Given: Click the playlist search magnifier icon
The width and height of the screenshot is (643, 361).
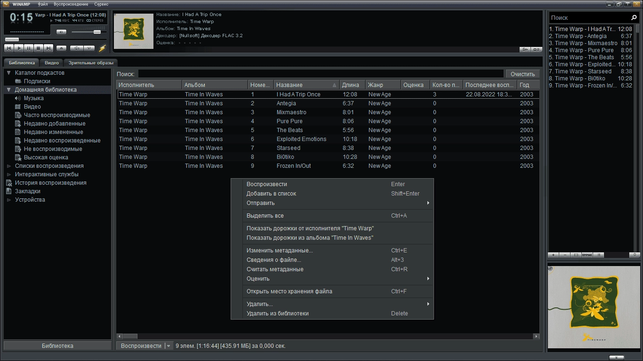Looking at the screenshot, I should point(634,17).
